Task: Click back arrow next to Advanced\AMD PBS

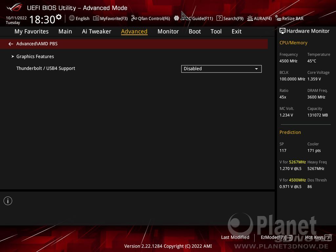Action: point(11,44)
